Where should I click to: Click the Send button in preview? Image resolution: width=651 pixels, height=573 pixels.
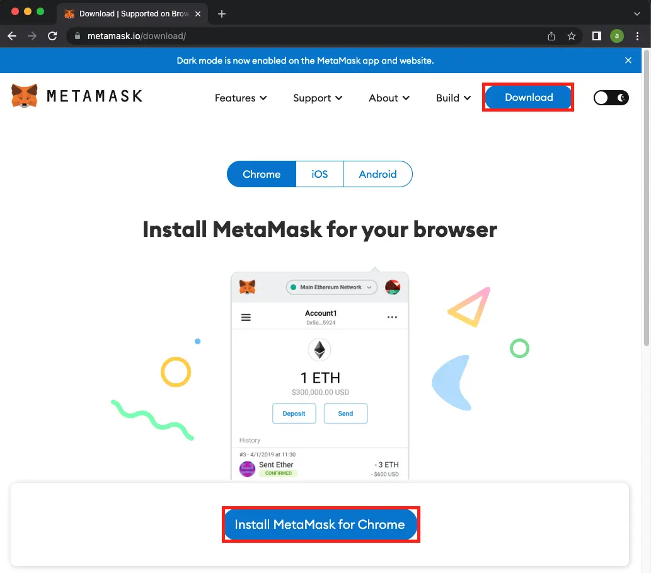345,414
